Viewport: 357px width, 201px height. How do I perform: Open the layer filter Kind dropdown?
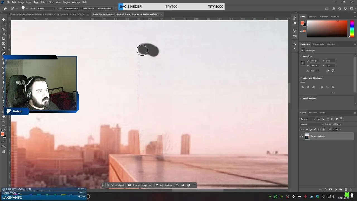coord(308,119)
